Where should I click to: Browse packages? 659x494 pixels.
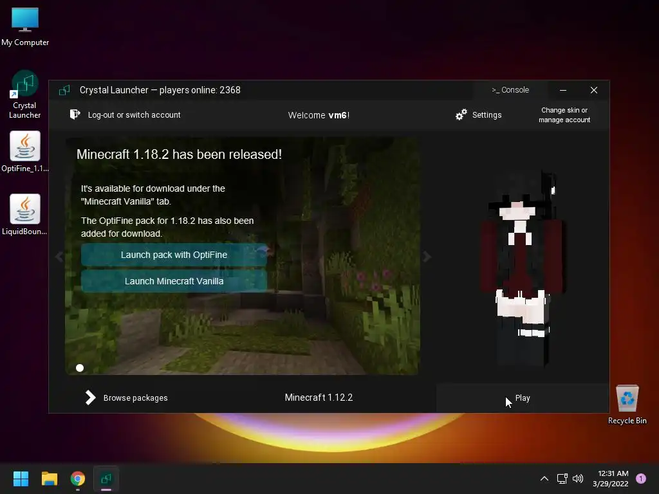(127, 398)
